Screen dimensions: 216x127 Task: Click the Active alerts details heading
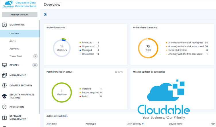[57, 116]
